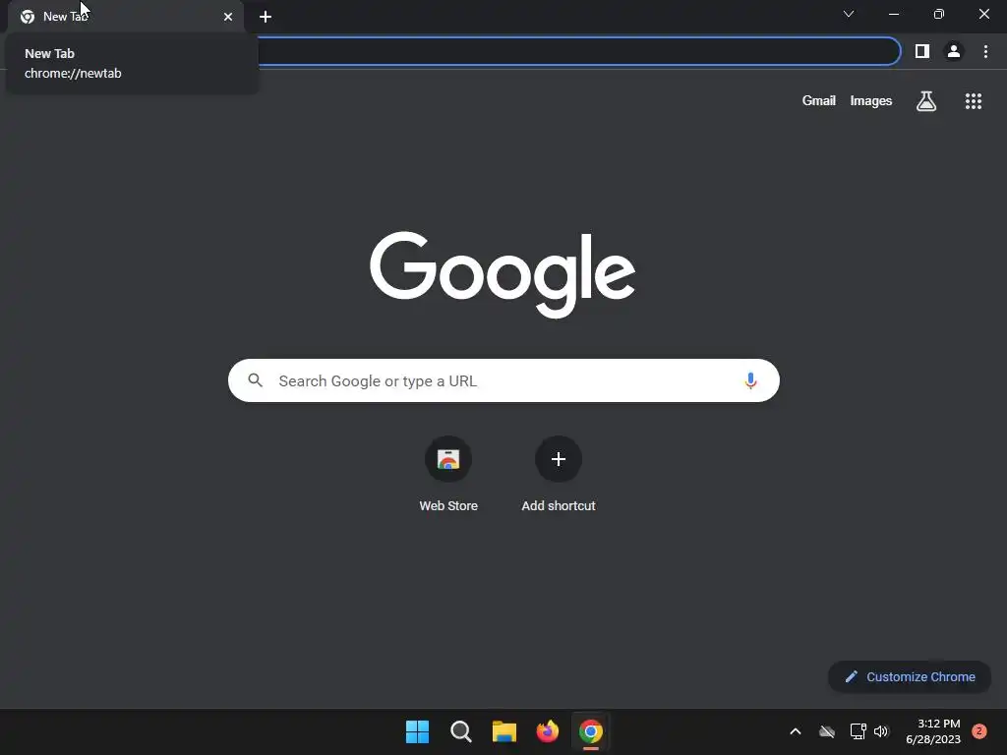Viewport: 1007px width, 755px height.
Task: Click the Add shortcut plus icon
Action: point(559,459)
